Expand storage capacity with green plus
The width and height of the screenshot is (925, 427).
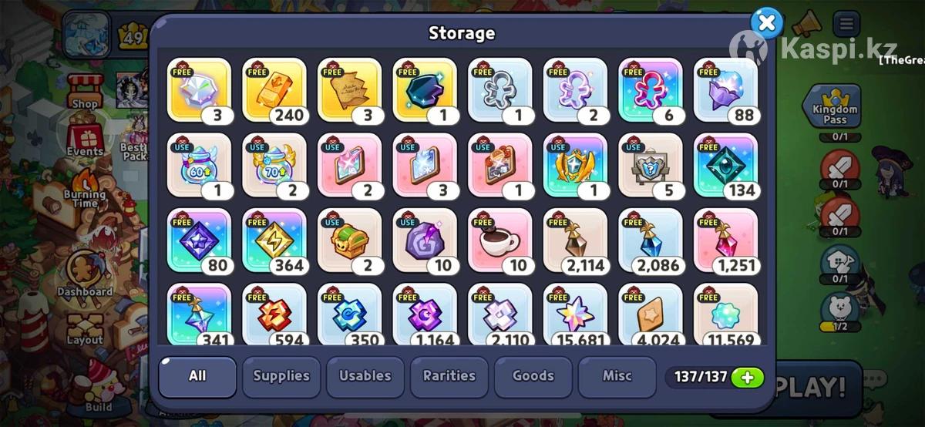[x=747, y=377]
